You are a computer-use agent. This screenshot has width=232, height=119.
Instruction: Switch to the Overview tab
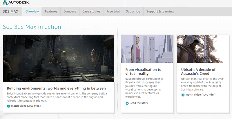click(x=32, y=12)
